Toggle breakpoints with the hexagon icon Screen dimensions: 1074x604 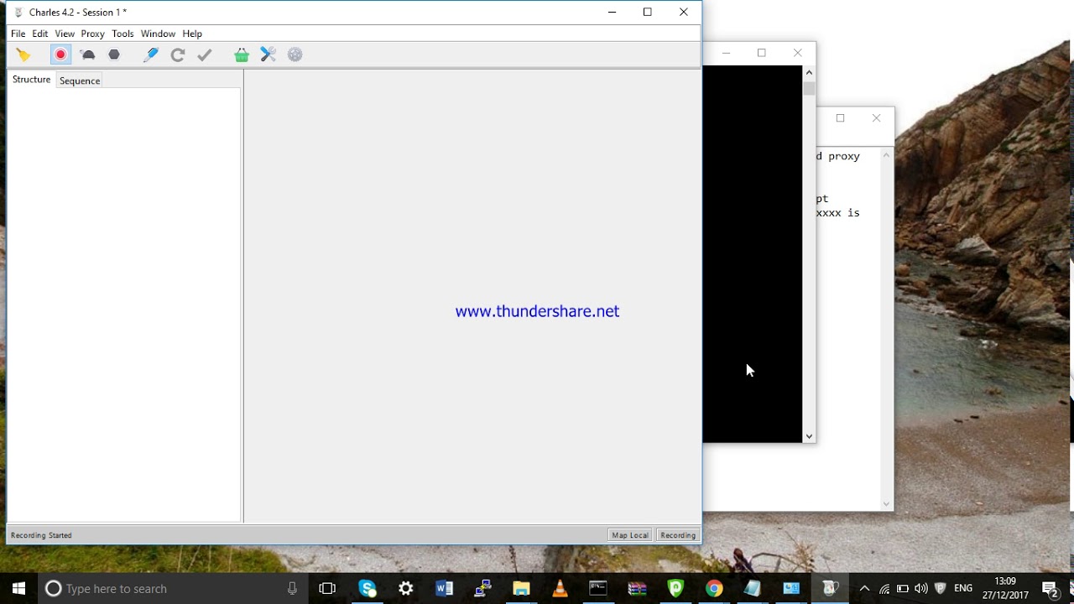[x=114, y=55]
